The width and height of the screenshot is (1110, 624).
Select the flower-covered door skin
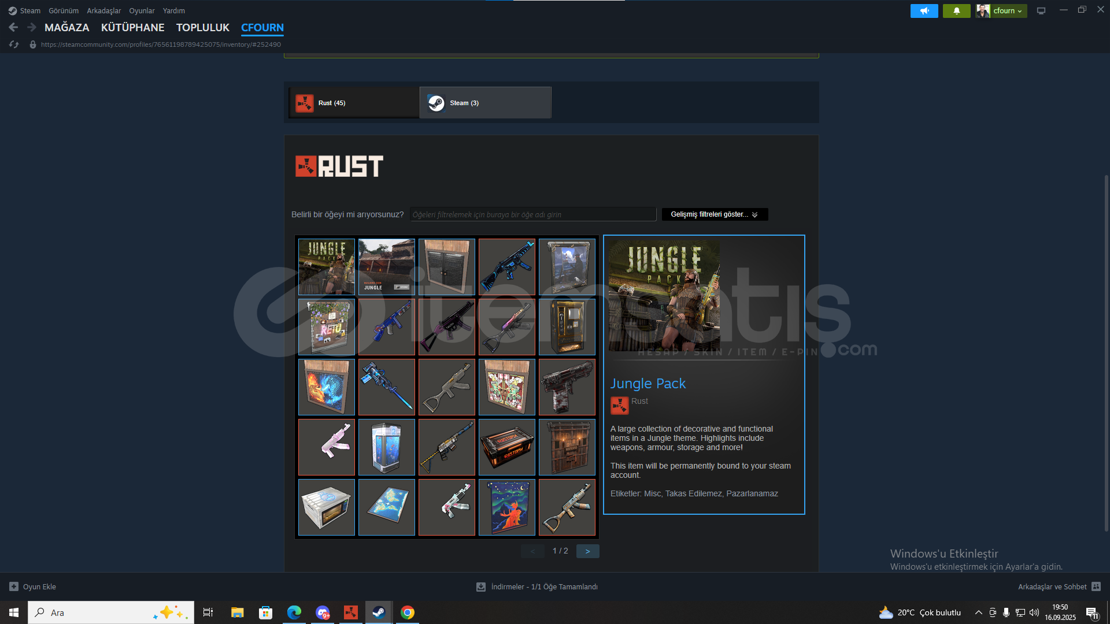327,327
